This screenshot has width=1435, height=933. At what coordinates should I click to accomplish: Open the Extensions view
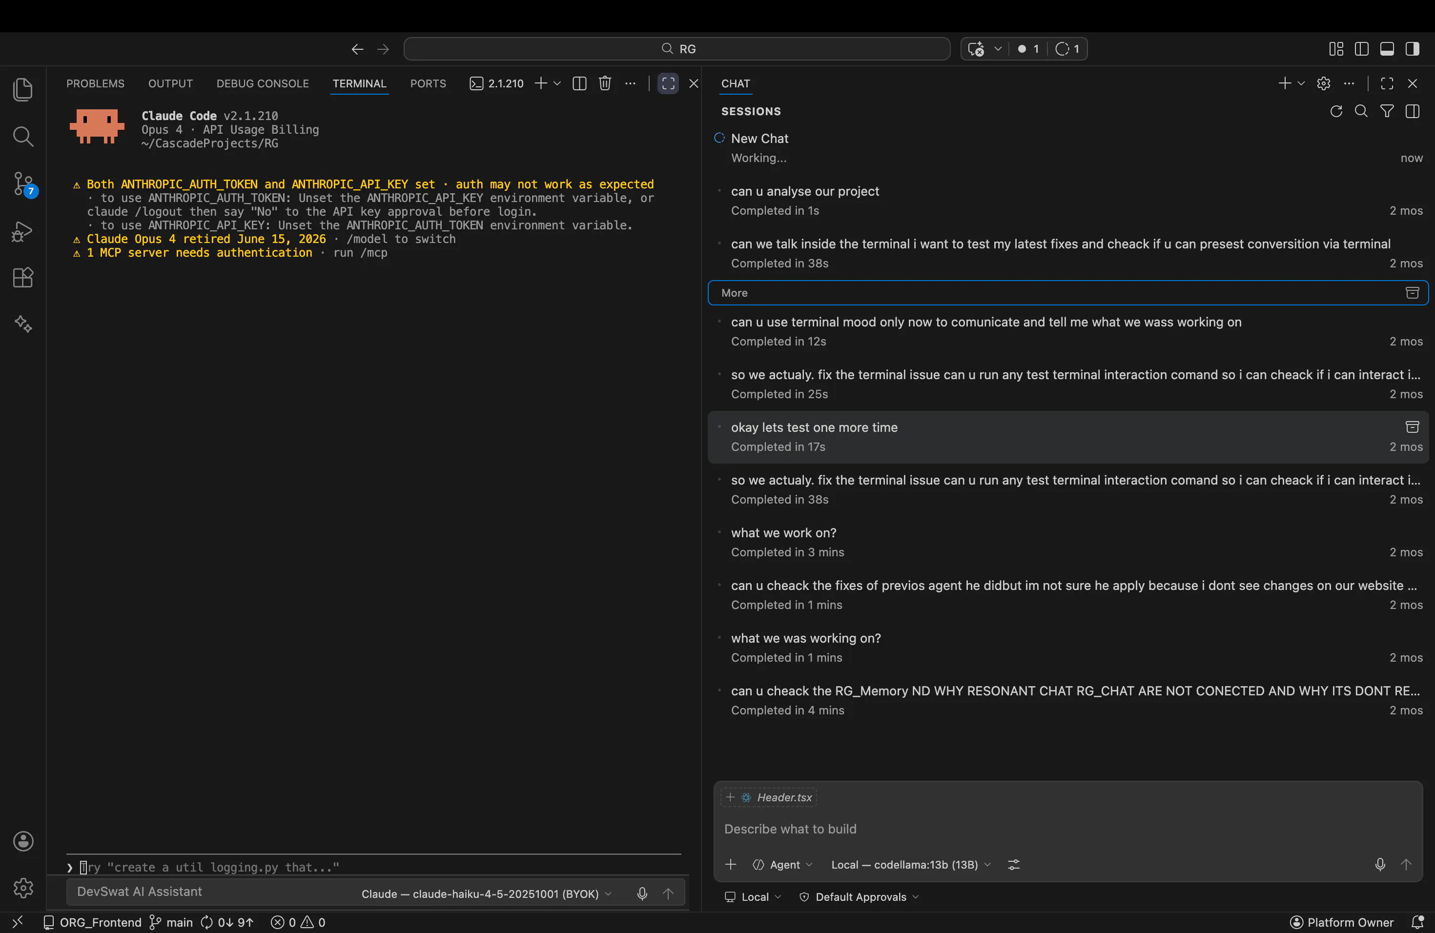click(x=23, y=278)
